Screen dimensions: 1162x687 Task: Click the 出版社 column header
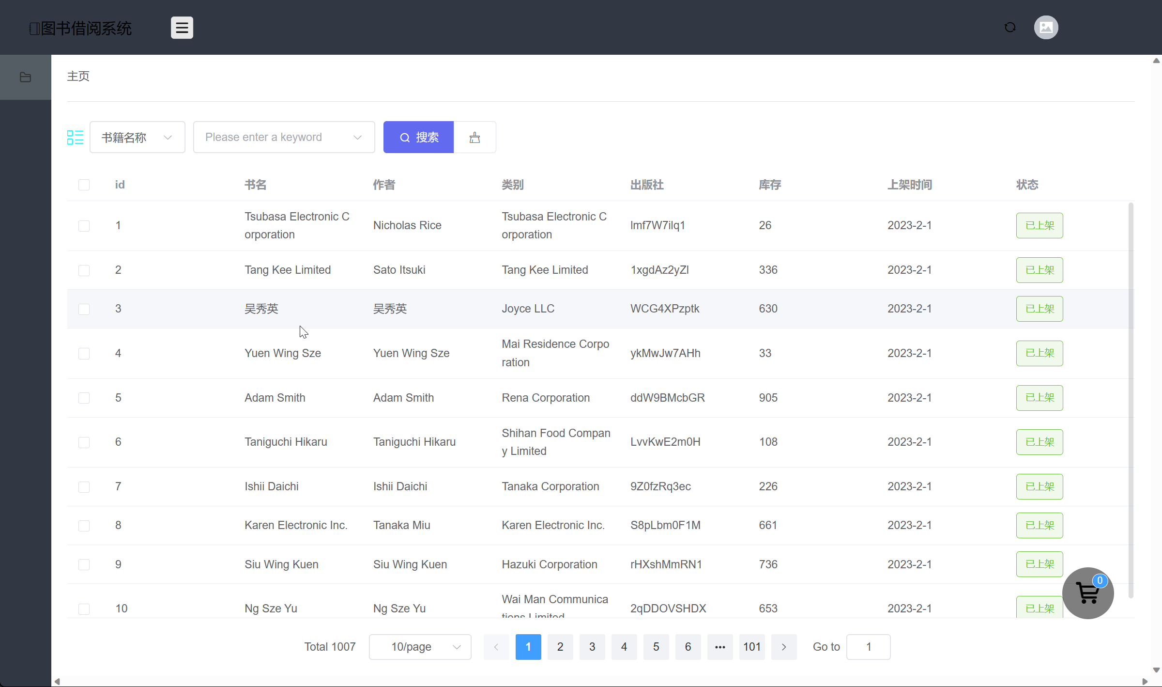click(647, 185)
